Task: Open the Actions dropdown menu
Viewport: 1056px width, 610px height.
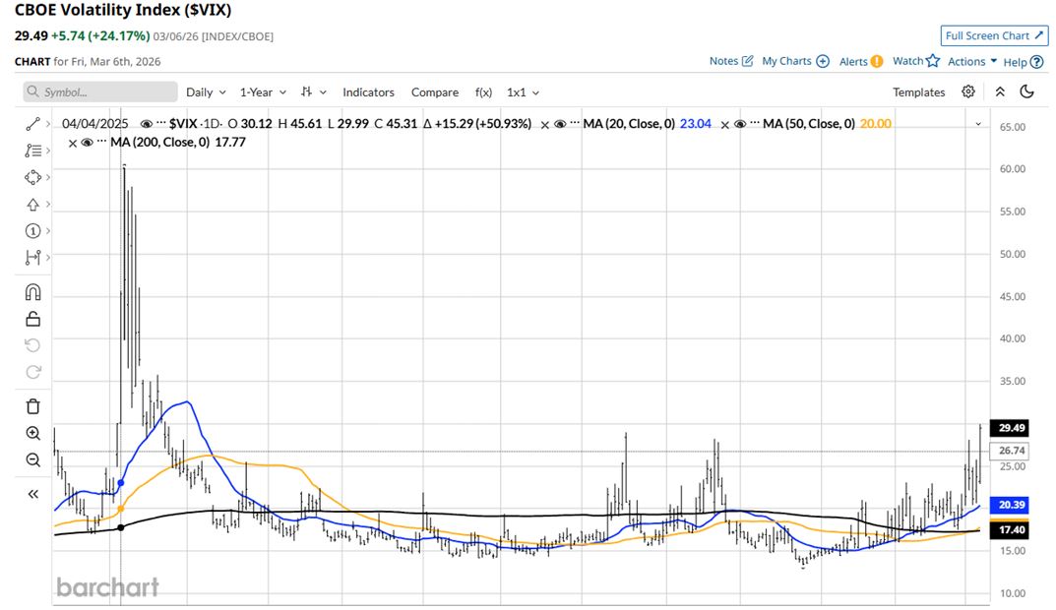Action: coord(968,61)
